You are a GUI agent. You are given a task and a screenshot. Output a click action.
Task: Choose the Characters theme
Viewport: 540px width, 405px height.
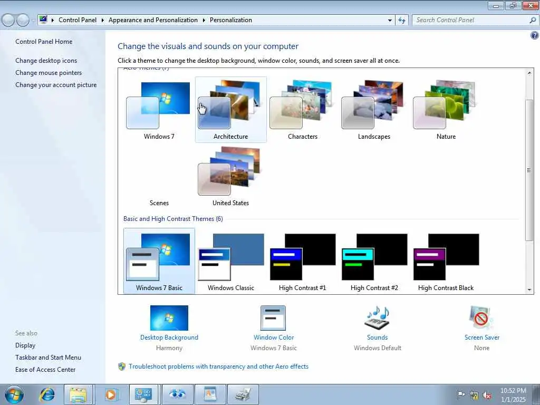tap(302, 110)
